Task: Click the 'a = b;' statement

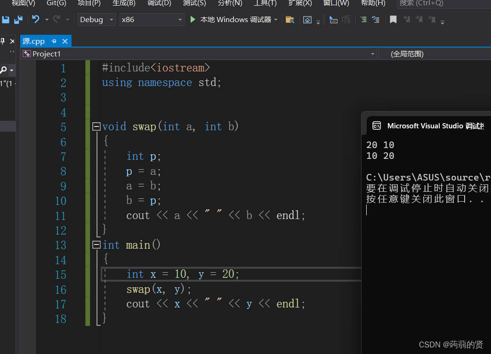Action: pyautogui.click(x=144, y=186)
